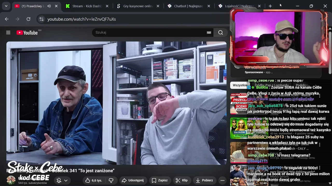Switch to the Gry kasynowe online tab

tap(138, 6)
